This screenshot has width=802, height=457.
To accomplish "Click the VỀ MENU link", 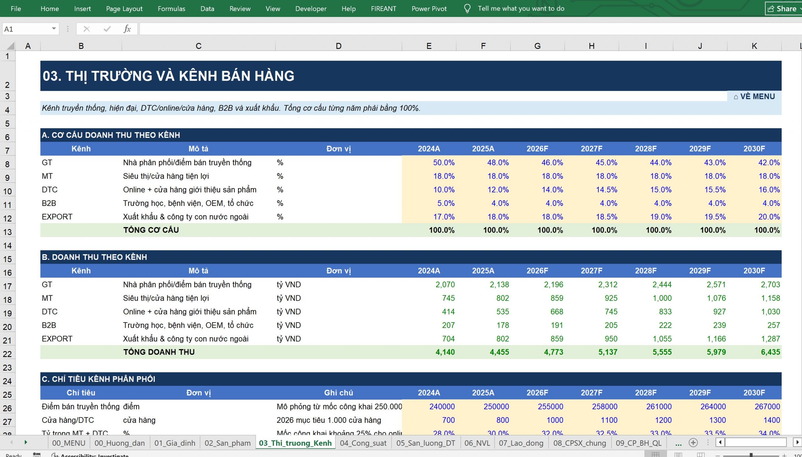I will point(754,96).
